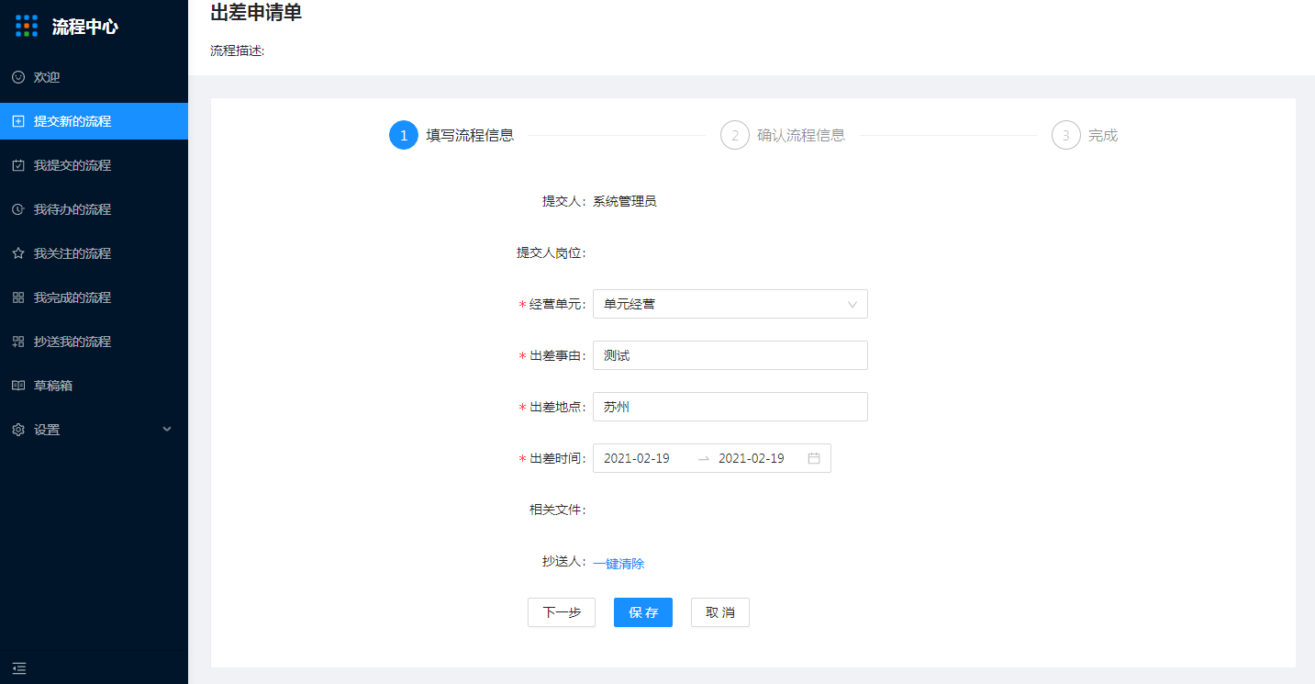Click the icon beside 抄送我的流程

point(18,342)
